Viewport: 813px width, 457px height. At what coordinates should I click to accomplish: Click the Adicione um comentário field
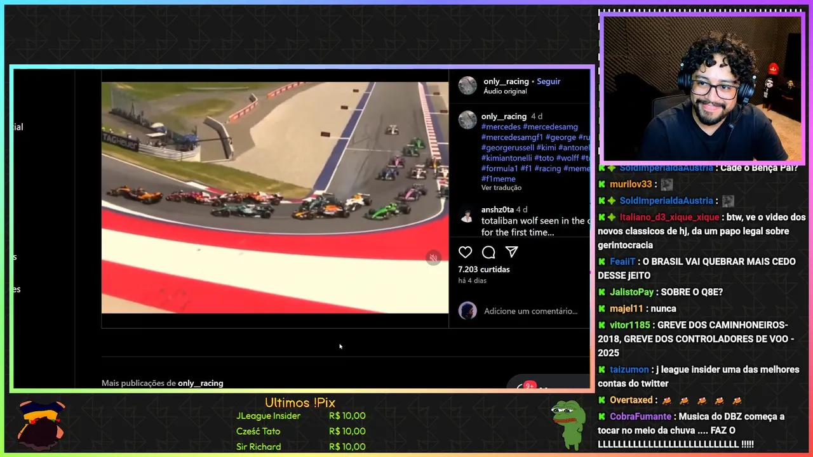point(530,311)
